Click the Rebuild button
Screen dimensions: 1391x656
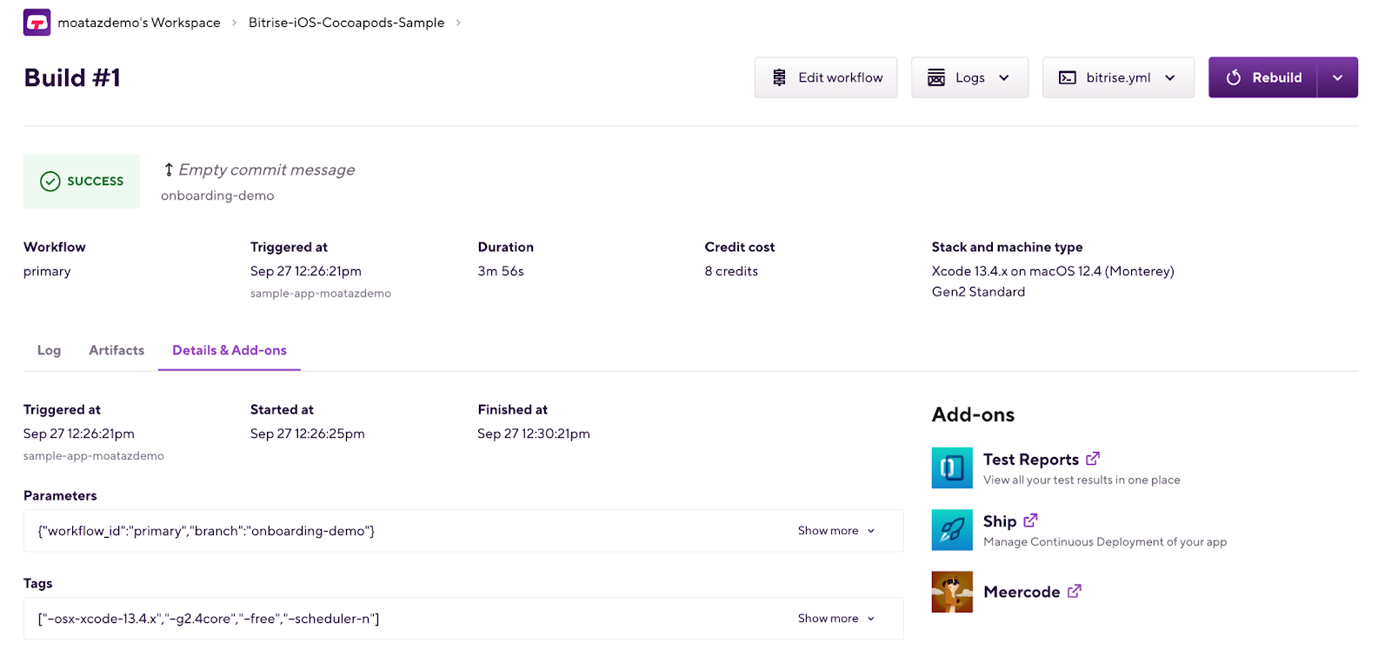(1263, 77)
